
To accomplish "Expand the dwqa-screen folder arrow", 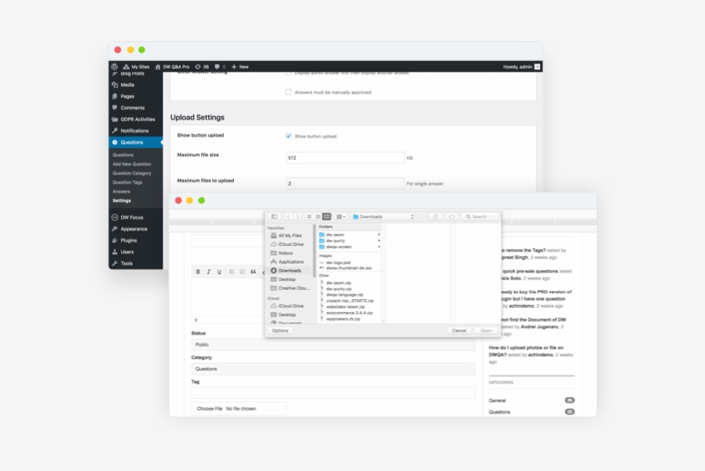I will [378, 247].
